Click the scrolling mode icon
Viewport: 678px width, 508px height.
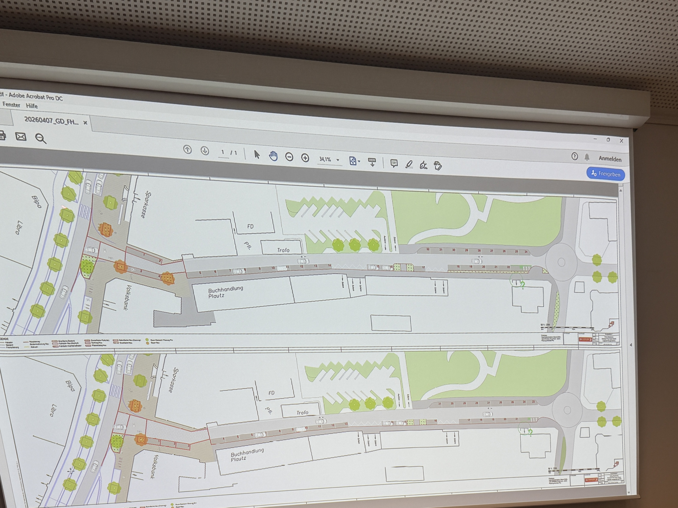coord(372,162)
